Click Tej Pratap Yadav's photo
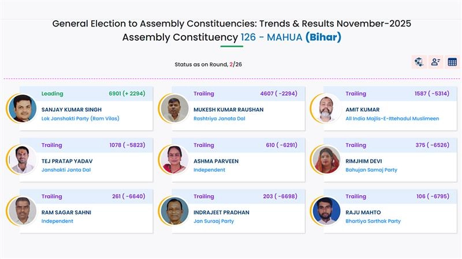Image resolution: width=462 pixels, height=259 pixels. [x=23, y=160]
